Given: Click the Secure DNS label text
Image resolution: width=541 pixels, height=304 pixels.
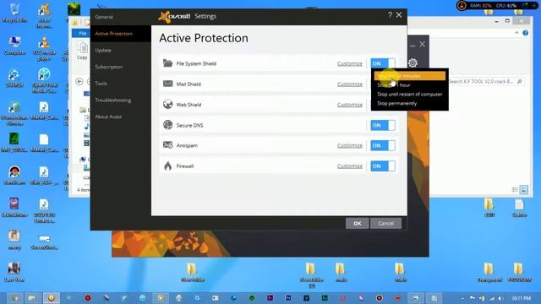Looking at the screenshot, I should [189, 125].
